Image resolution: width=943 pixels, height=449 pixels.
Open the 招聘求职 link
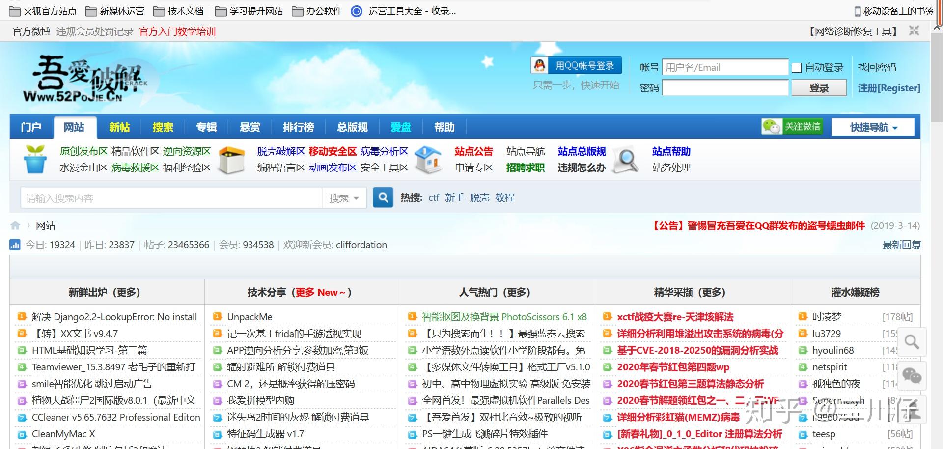[525, 168]
